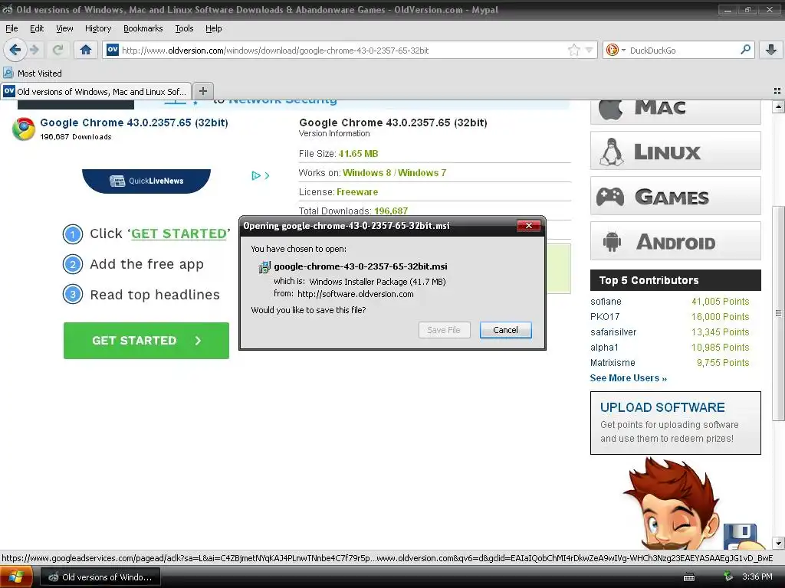Open contributor safarisilver's profile

click(613, 332)
